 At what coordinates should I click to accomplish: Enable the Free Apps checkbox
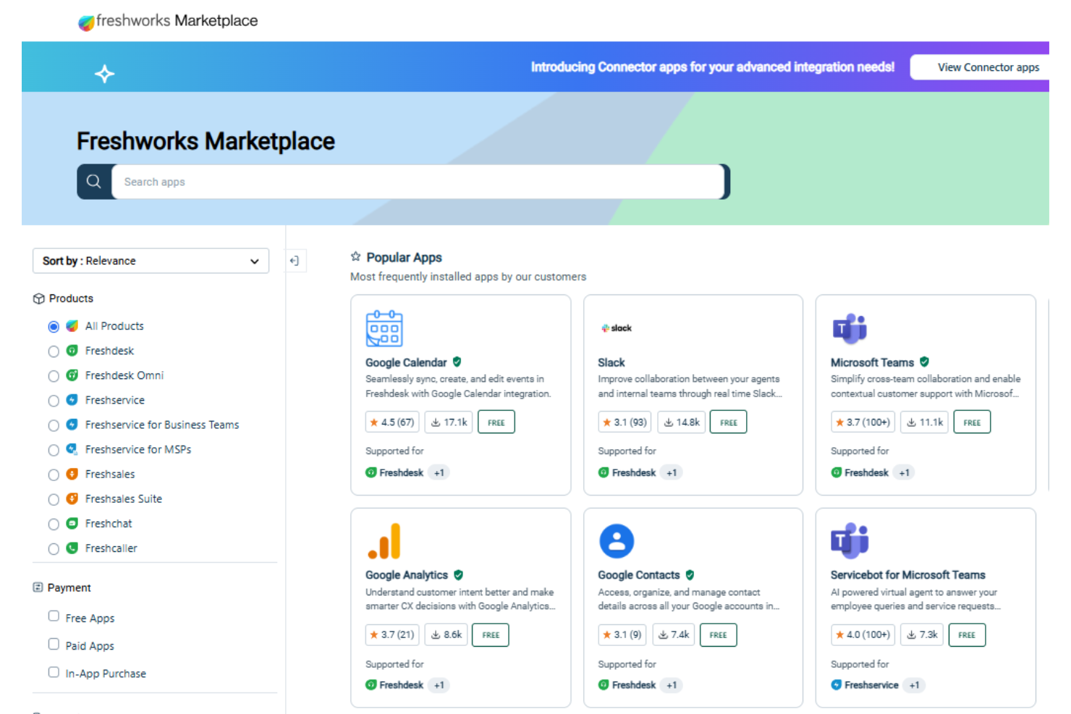pos(54,616)
